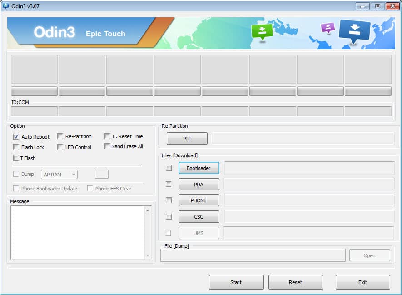This screenshot has width=402, height=295.
Task: Click Open in the File Dump section
Action: tap(369, 255)
